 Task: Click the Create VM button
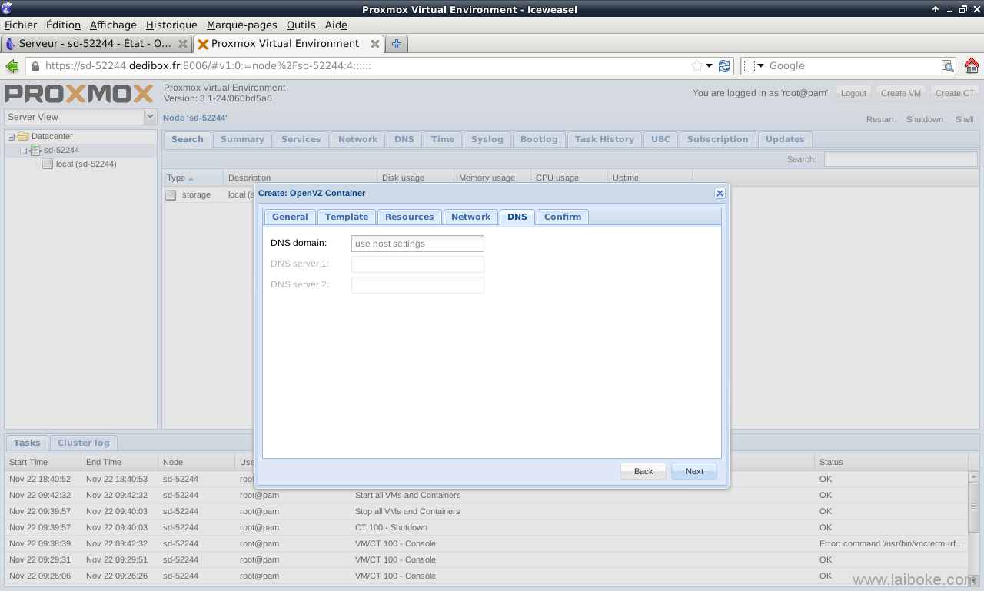[900, 93]
